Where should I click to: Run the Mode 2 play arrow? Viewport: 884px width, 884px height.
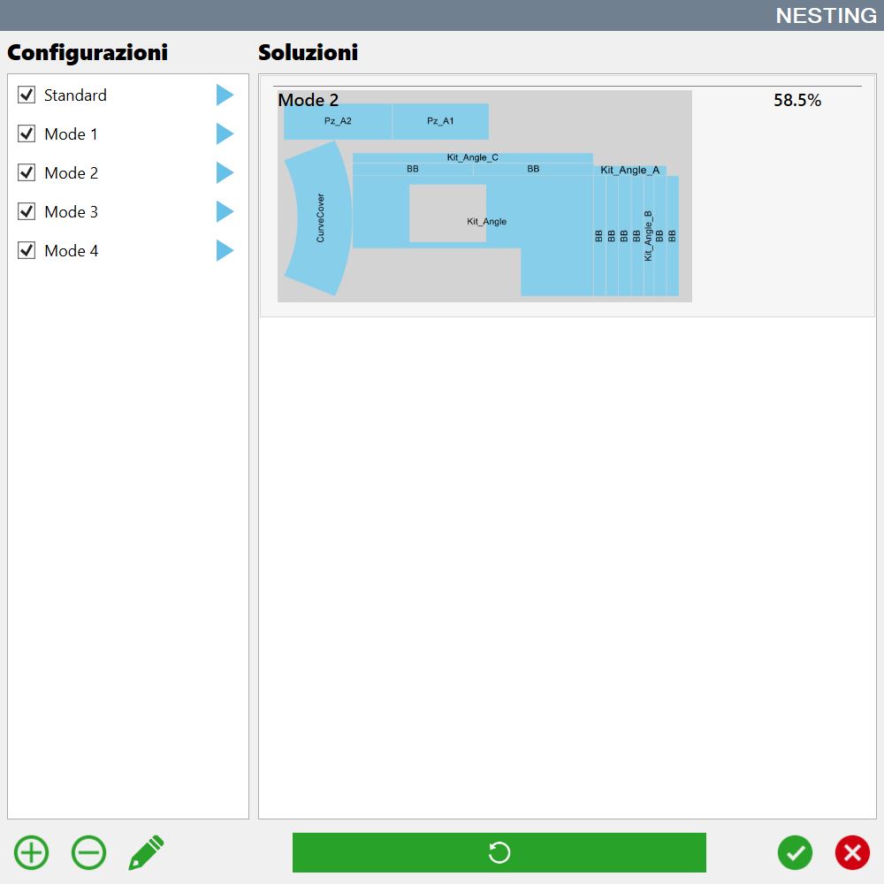tap(225, 172)
